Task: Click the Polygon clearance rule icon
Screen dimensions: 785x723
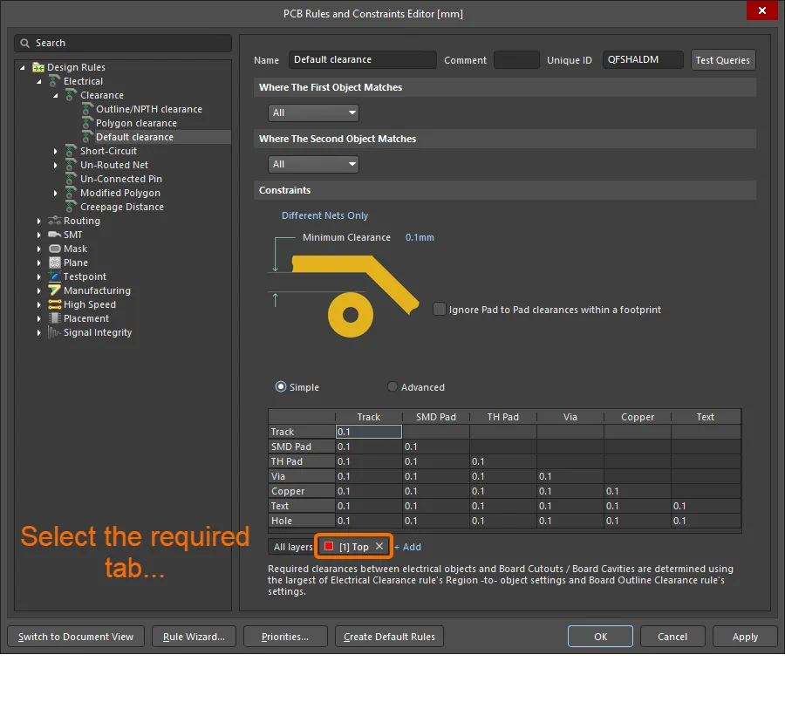Action: tap(87, 123)
